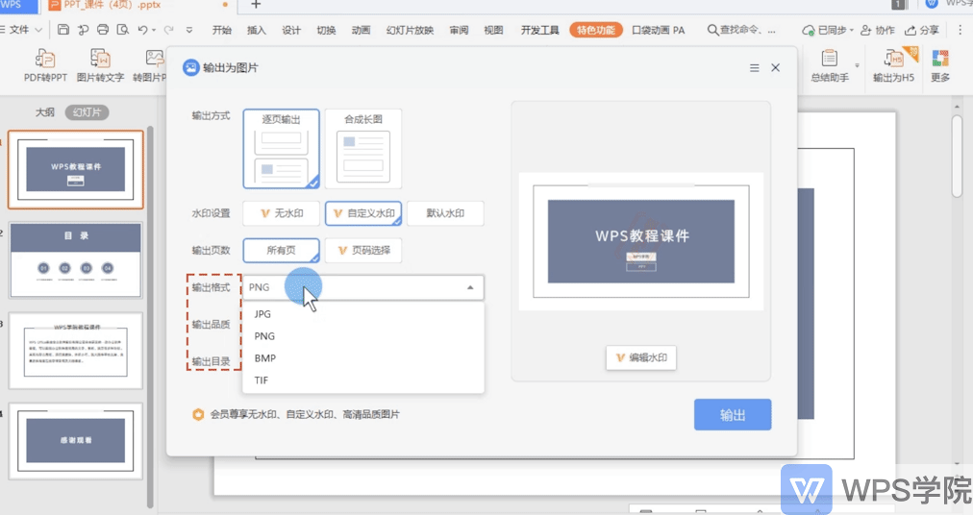Open the dialog hamburger menu icon

[x=755, y=67]
